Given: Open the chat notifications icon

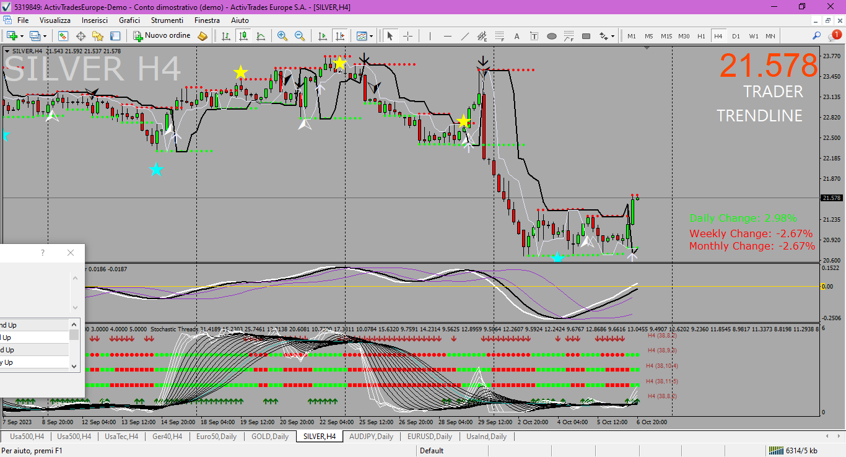Looking at the screenshot, I should click(x=834, y=36).
